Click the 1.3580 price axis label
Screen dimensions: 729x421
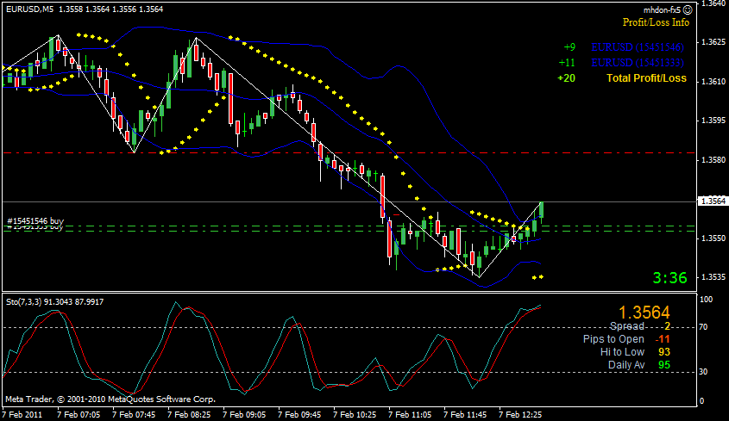pyautogui.click(x=713, y=160)
